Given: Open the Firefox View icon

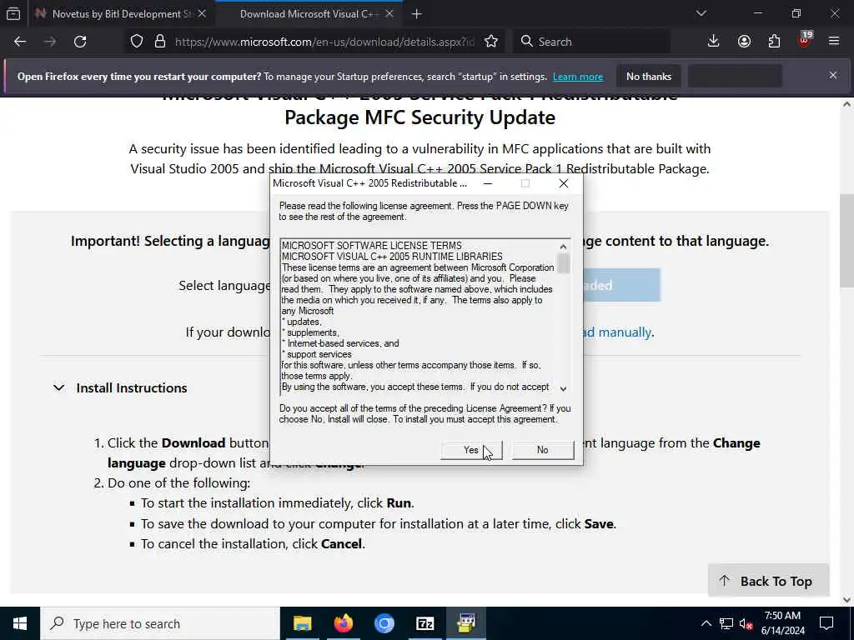Looking at the screenshot, I should (13, 14).
